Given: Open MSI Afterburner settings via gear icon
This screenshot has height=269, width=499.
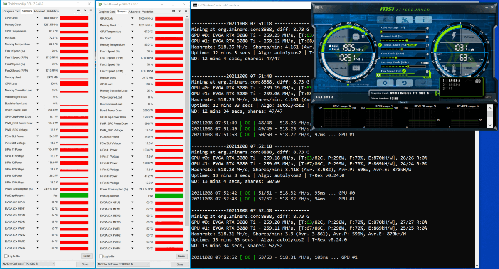Looking at the screenshot, I should point(385,83).
